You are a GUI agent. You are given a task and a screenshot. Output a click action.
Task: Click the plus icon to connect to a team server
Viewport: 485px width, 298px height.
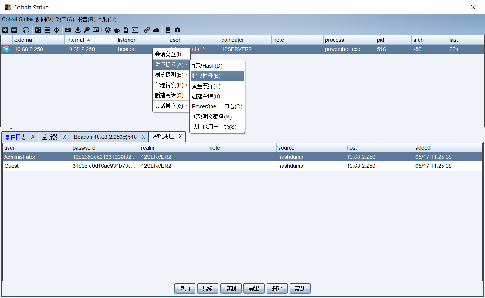(x=5, y=30)
